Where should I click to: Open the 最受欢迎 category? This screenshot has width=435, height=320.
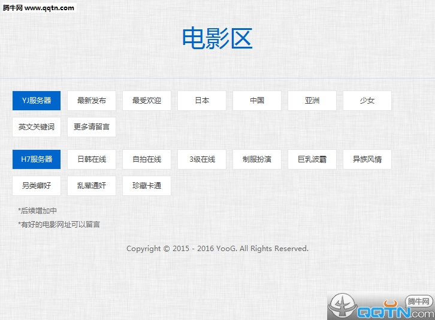pos(147,101)
